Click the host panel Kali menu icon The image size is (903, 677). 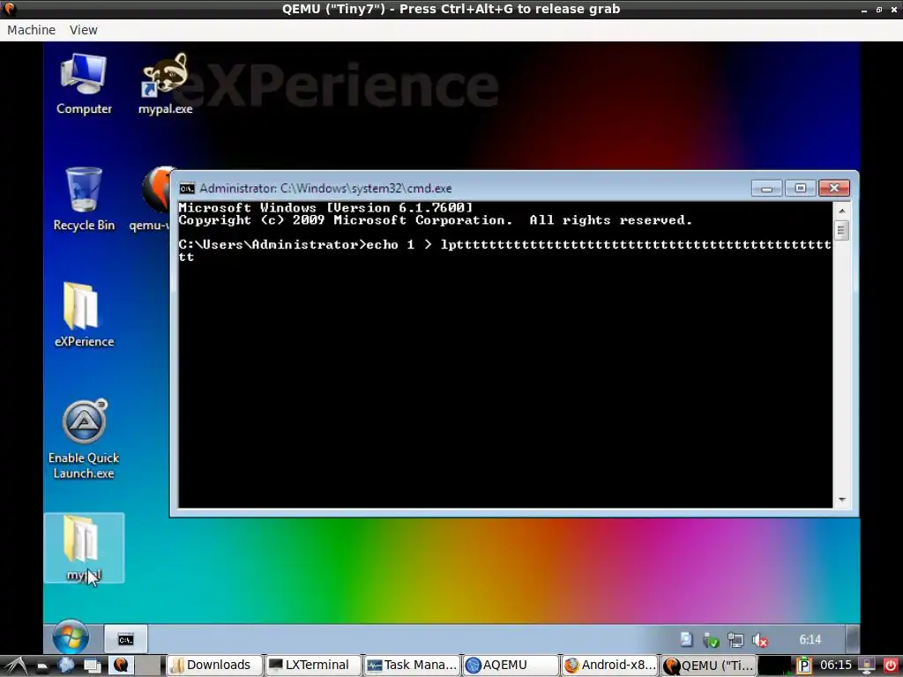tap(15, 666)
